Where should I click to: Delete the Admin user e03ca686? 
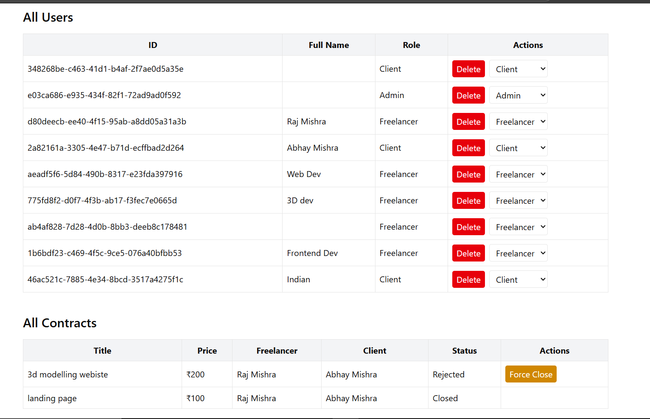tap(468, 96)
